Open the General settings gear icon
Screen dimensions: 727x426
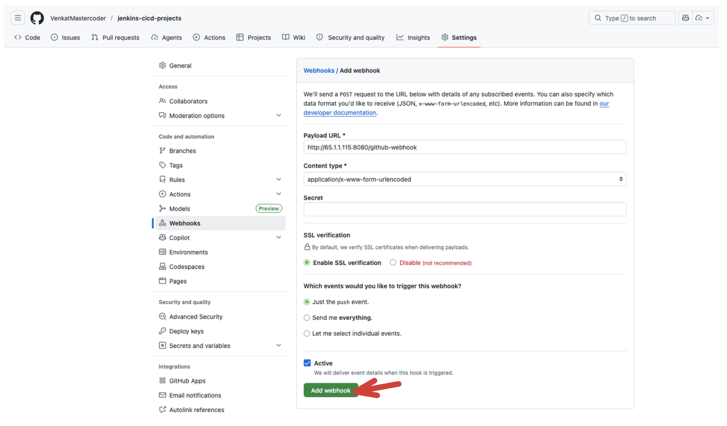point(162,65)
